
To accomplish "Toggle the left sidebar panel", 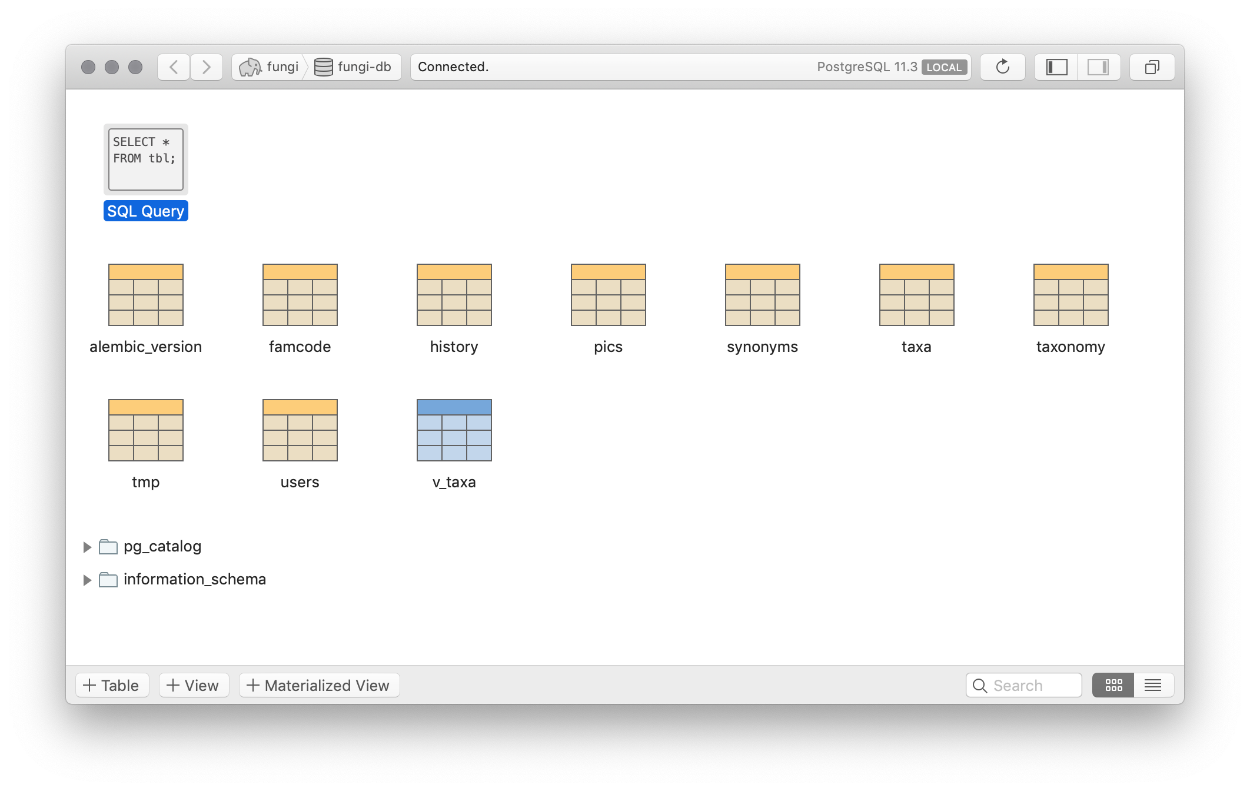I will click(x=1056, y=67).
